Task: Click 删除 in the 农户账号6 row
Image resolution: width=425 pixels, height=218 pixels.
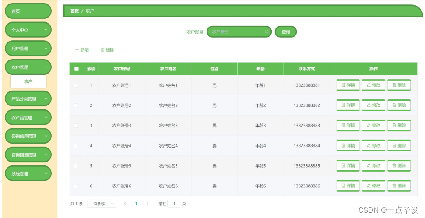Action: click(x=399, y=186)
